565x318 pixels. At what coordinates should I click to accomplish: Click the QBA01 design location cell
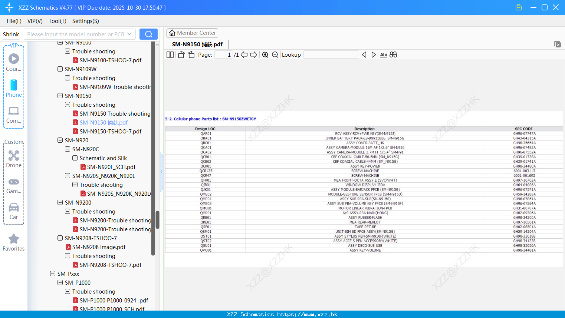(x=206, y=138)
